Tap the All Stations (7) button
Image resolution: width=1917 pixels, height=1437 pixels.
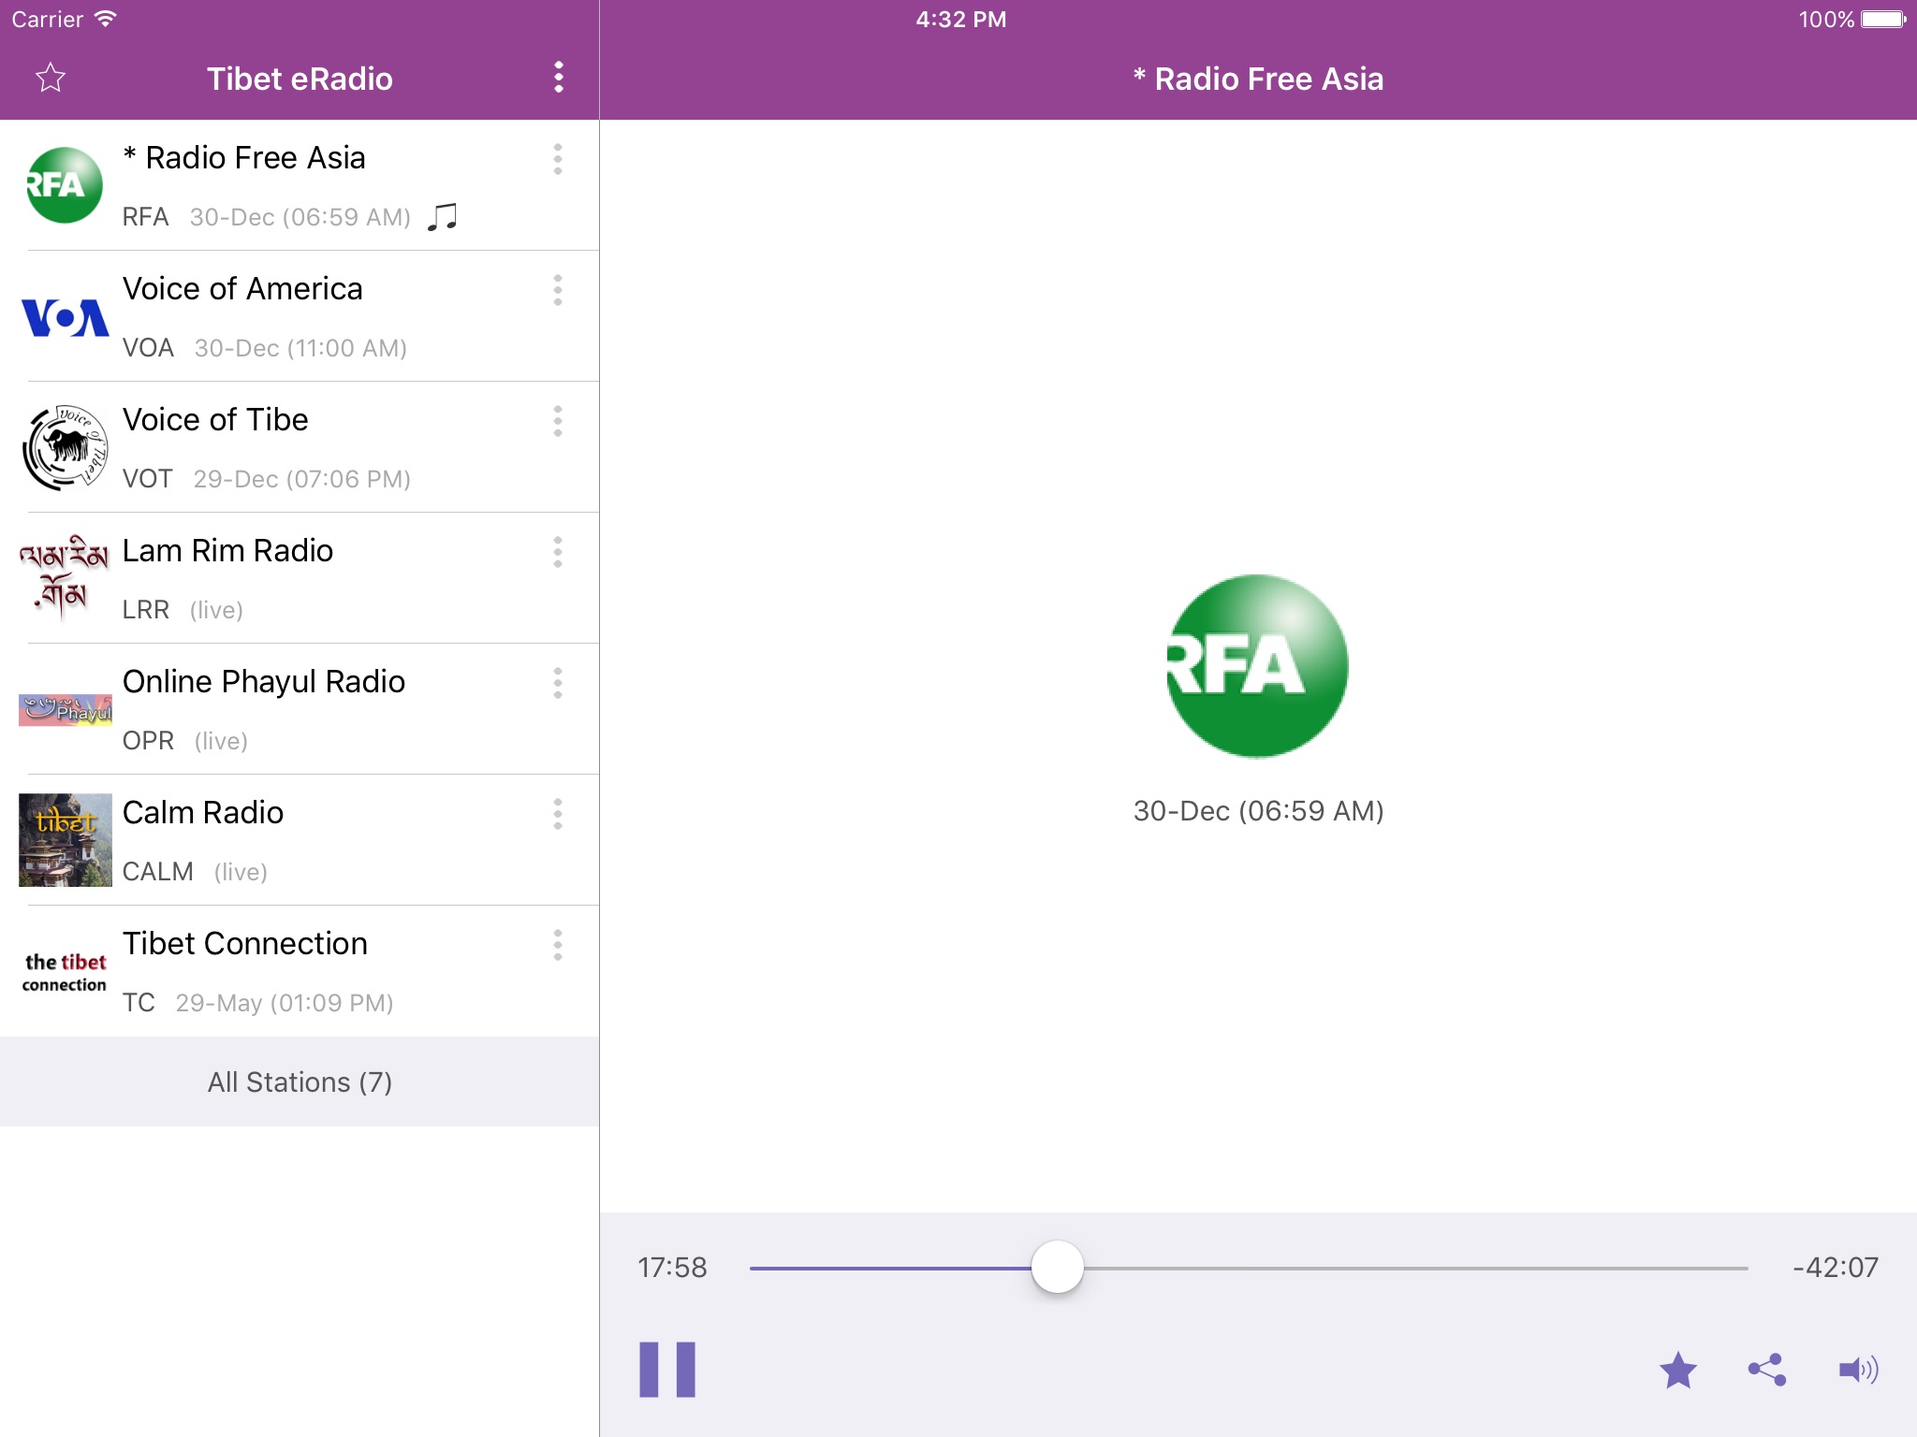(300, 1081)
